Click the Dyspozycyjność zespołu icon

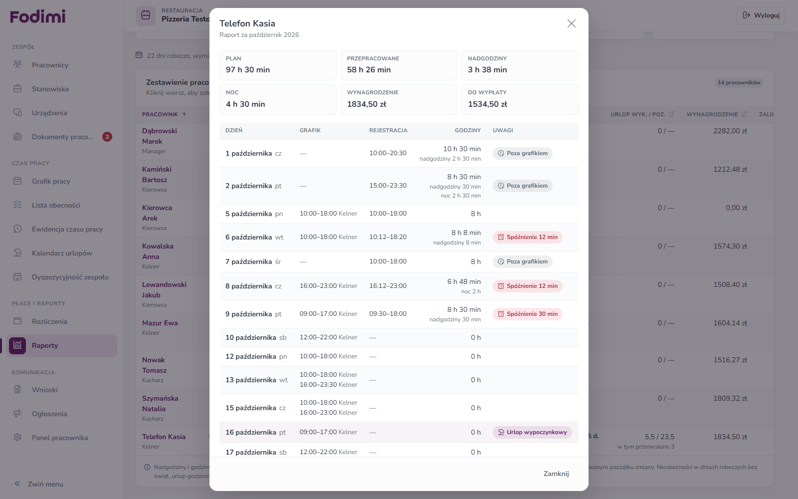17,277
